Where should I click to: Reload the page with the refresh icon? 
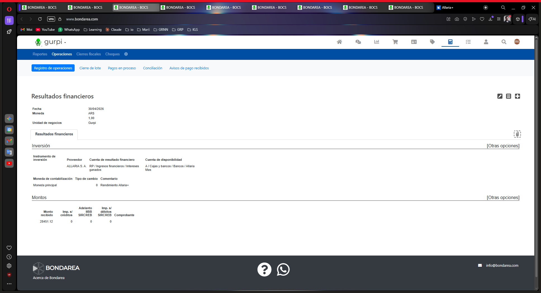[40, 19]
